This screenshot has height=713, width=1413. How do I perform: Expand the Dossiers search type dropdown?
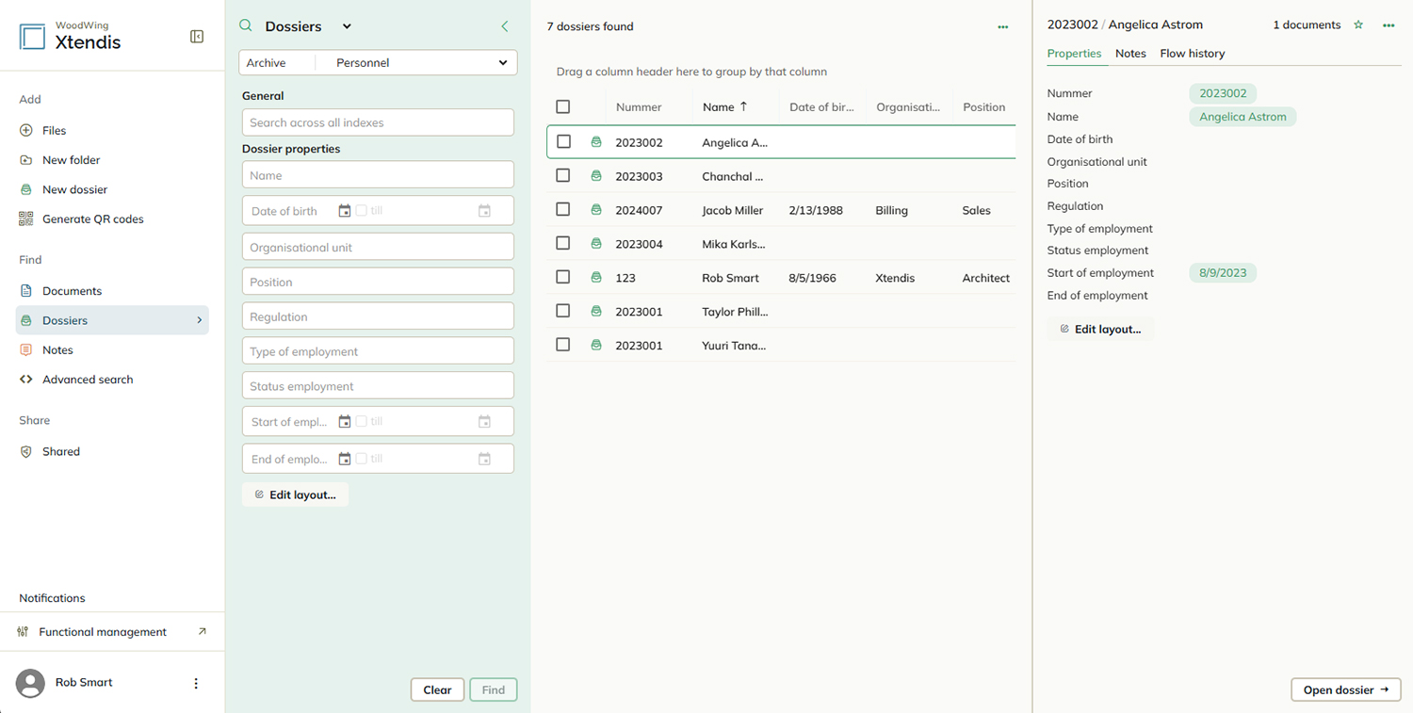347,26
